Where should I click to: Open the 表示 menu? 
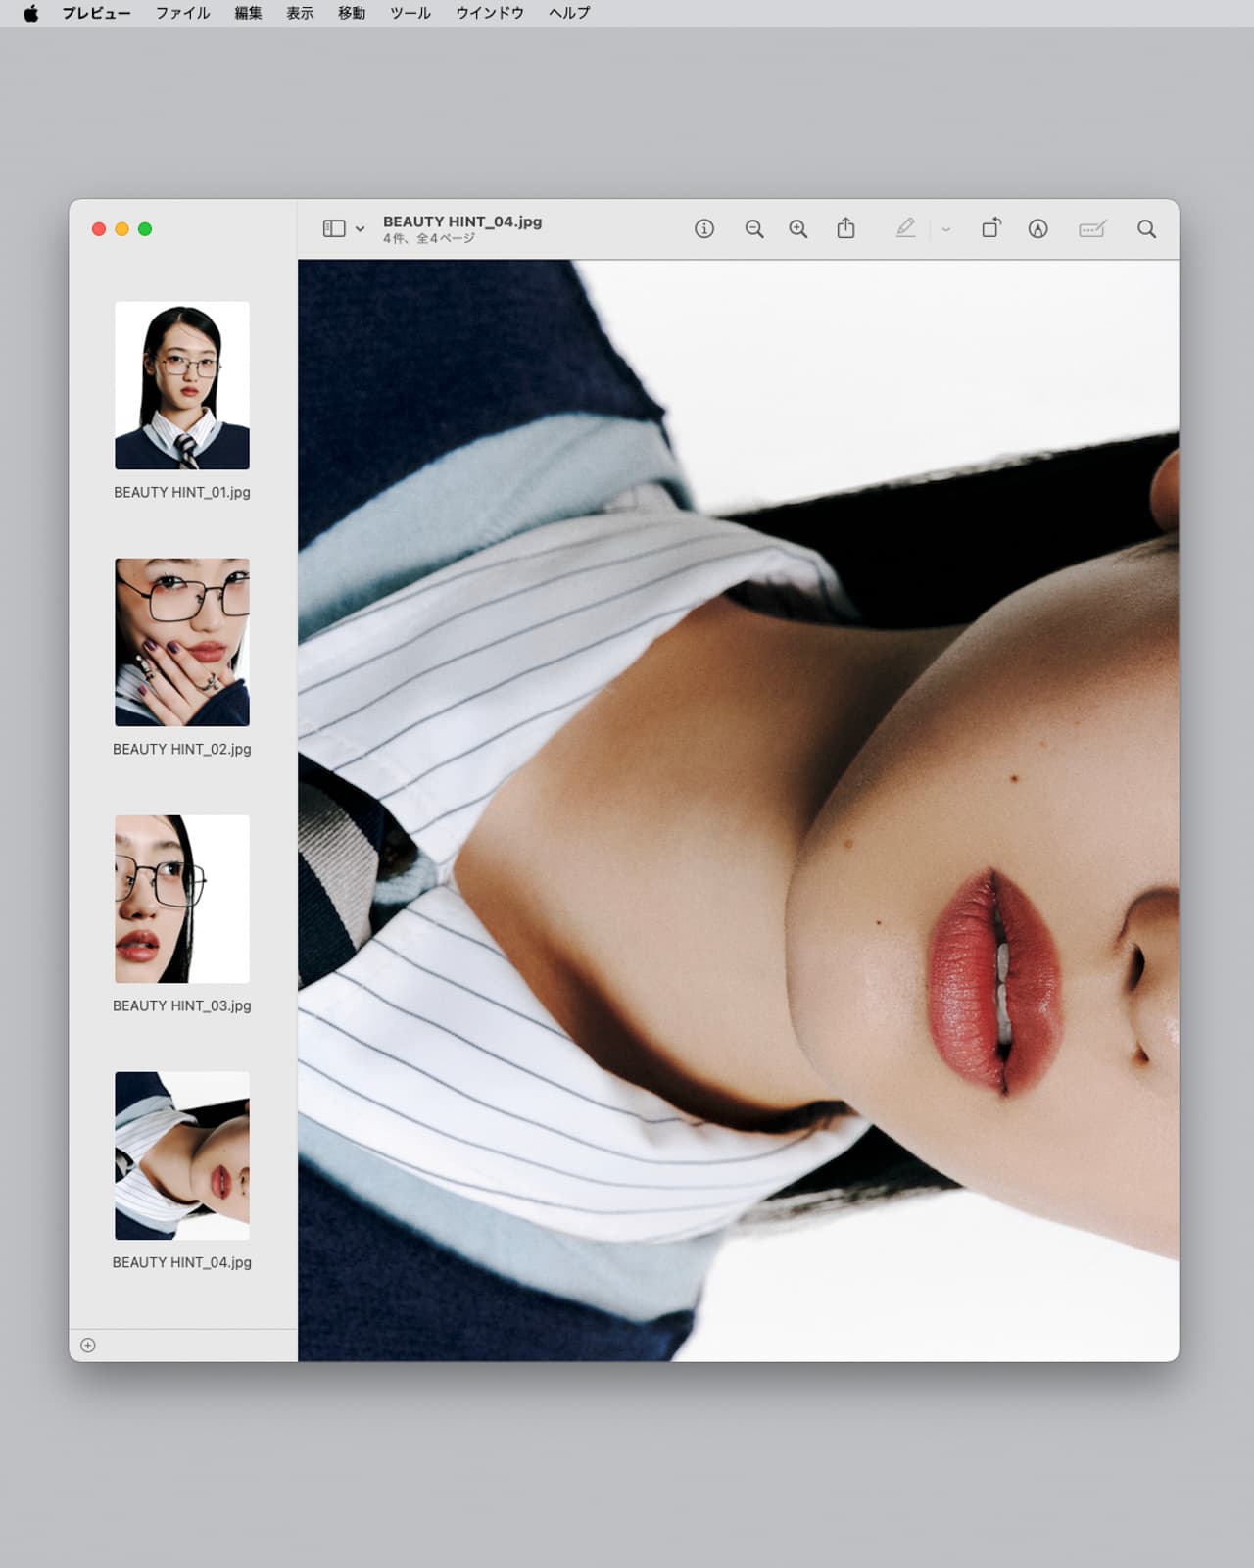tap(300, 13)
